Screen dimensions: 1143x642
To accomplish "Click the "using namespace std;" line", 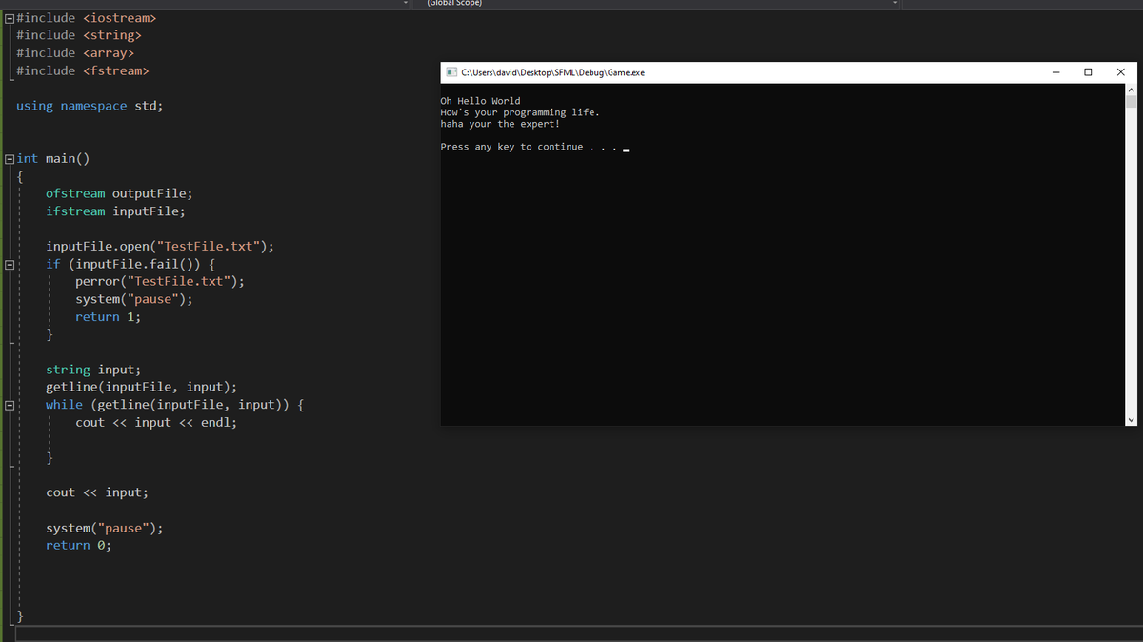I will pos(90,106).
